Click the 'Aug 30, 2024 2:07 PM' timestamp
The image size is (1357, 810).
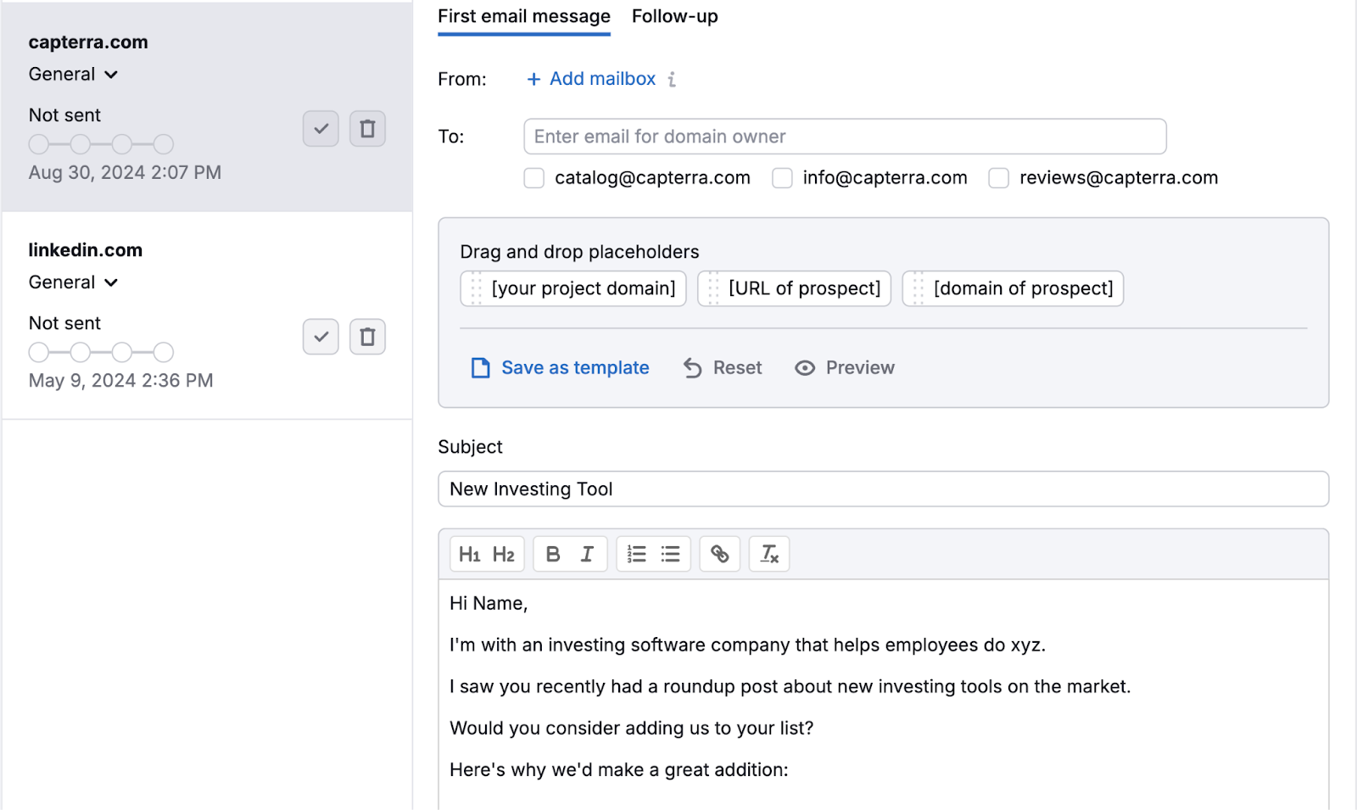[125, 172]
